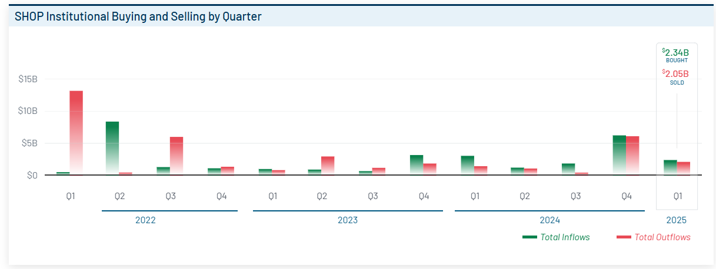Select the Q4 2023 red outflows bar
The height and width of the screenshot is (269, 716).
pos(429,169)
